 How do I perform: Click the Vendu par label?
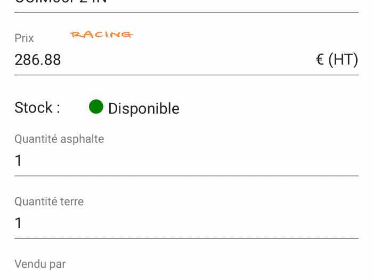click(x=40, y=264)
